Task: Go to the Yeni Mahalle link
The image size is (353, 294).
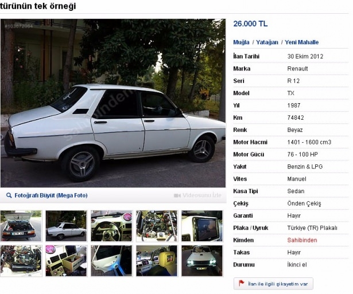Action: point(302,42)
